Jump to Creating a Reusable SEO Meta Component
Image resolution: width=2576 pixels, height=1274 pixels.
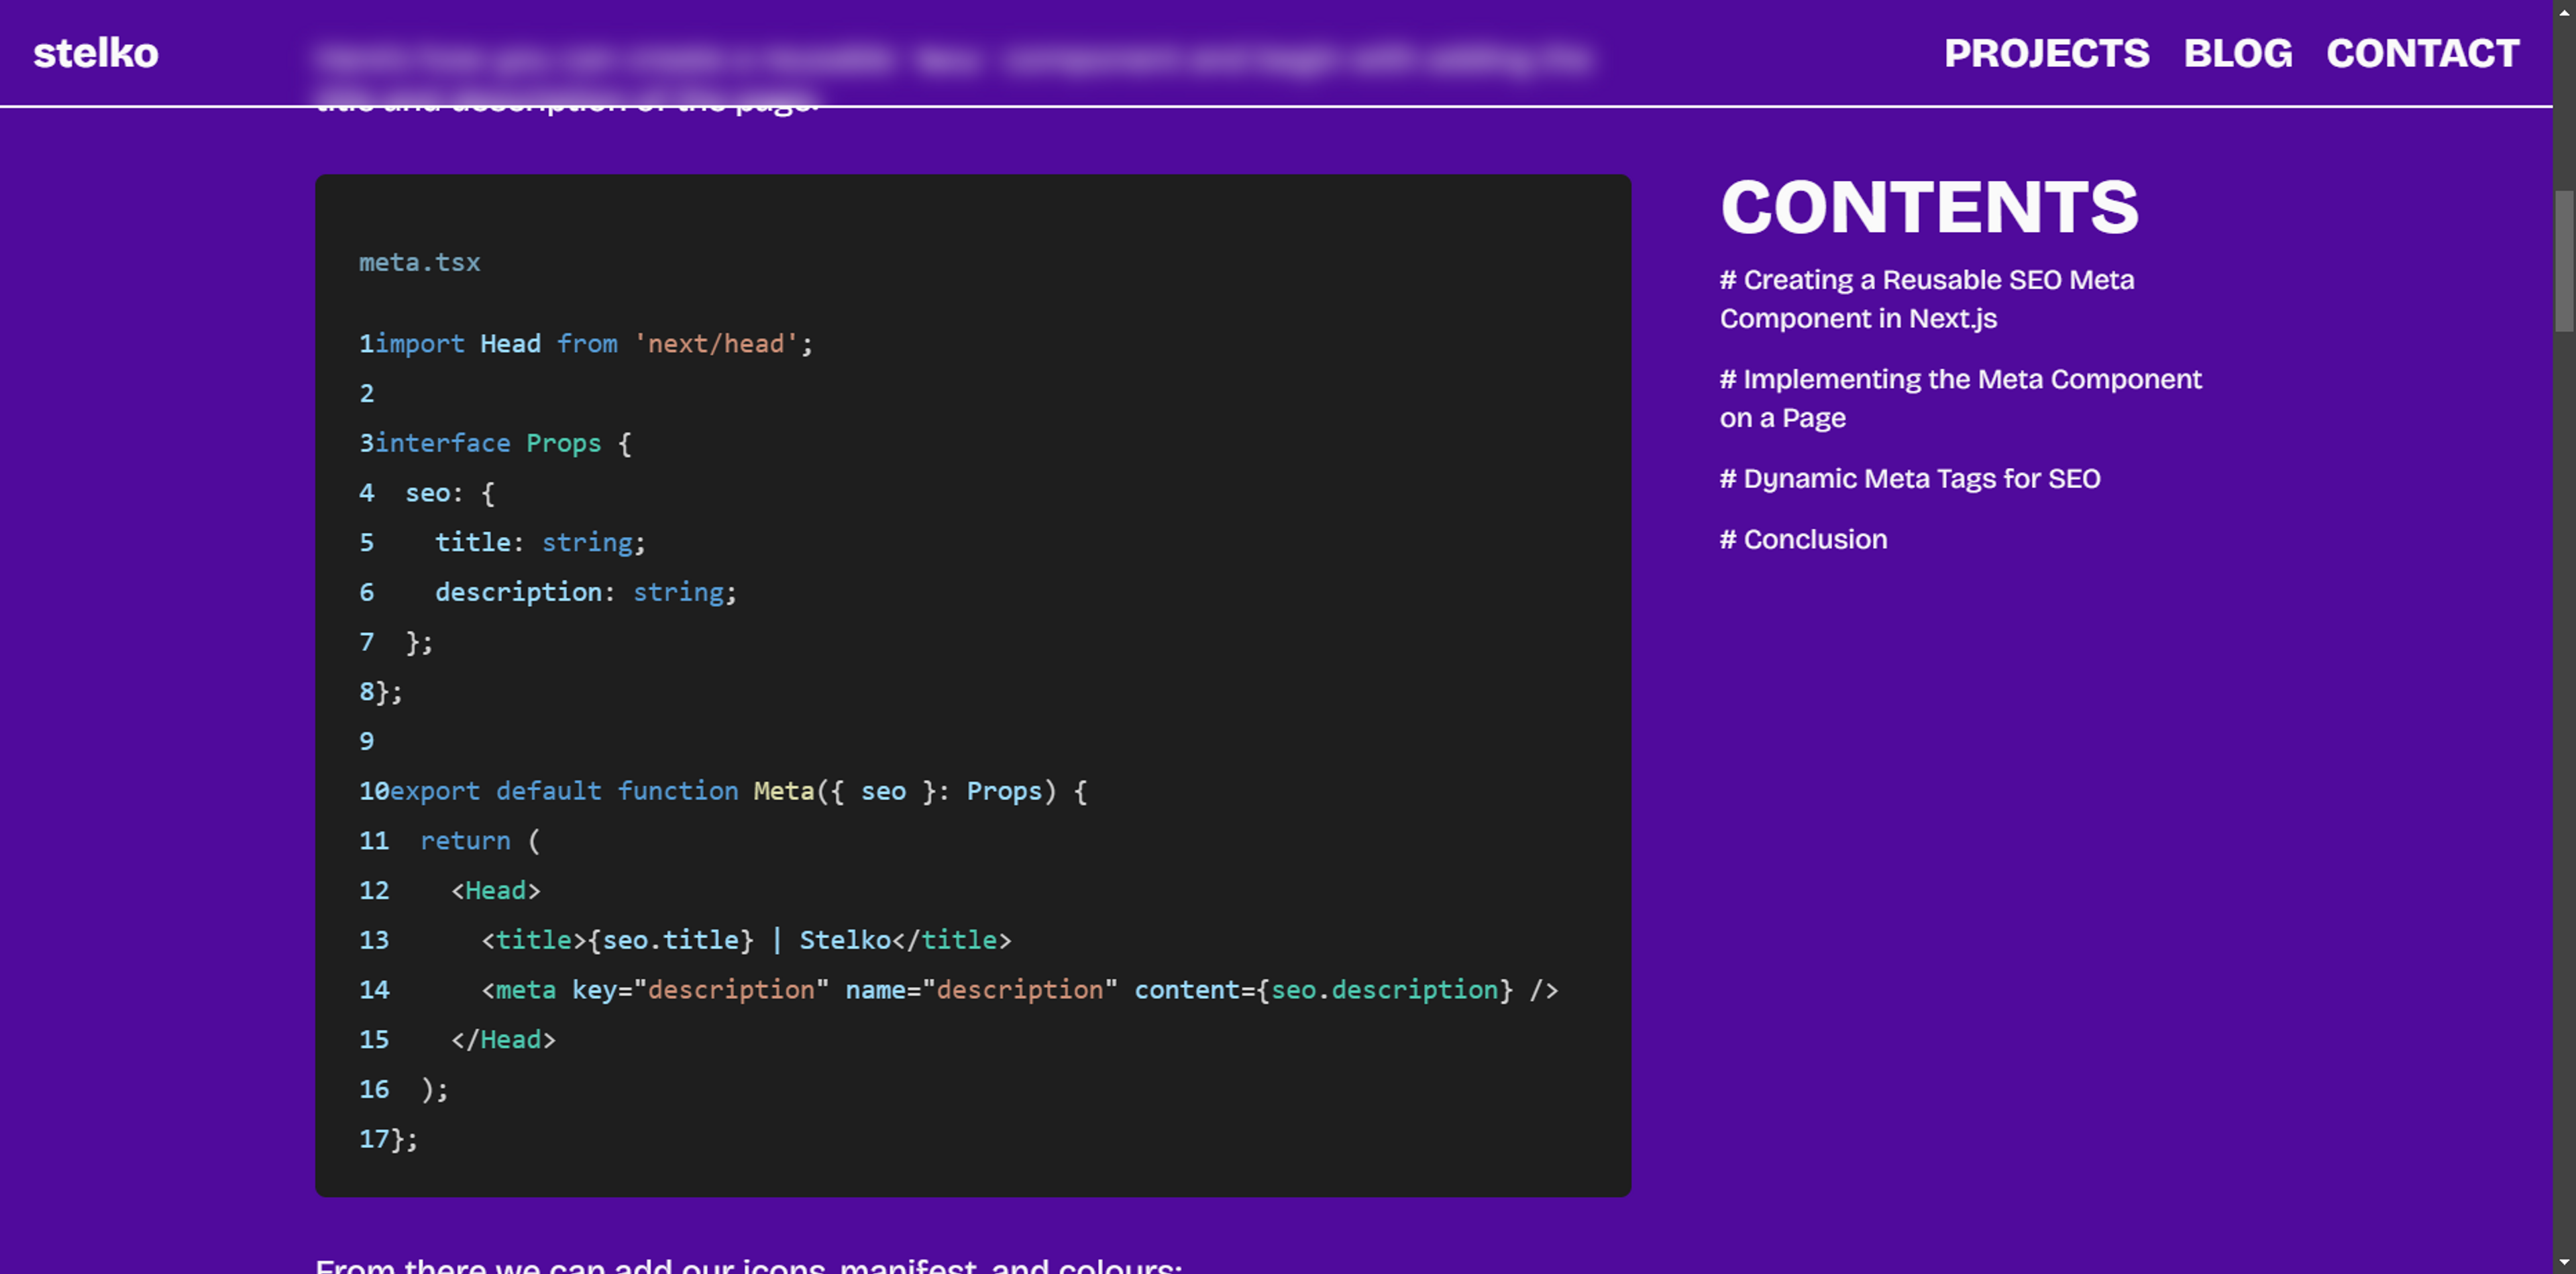1926,299
